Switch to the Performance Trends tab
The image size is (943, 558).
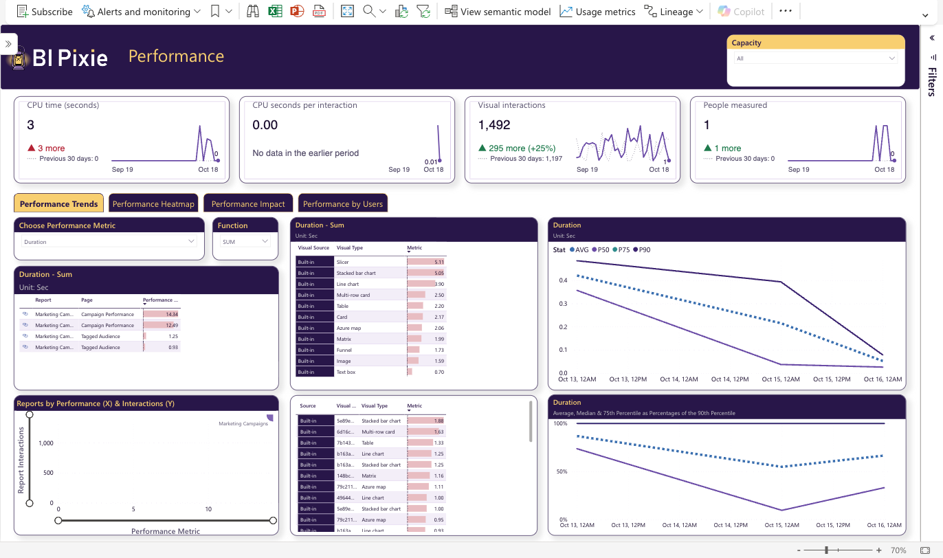58,203
